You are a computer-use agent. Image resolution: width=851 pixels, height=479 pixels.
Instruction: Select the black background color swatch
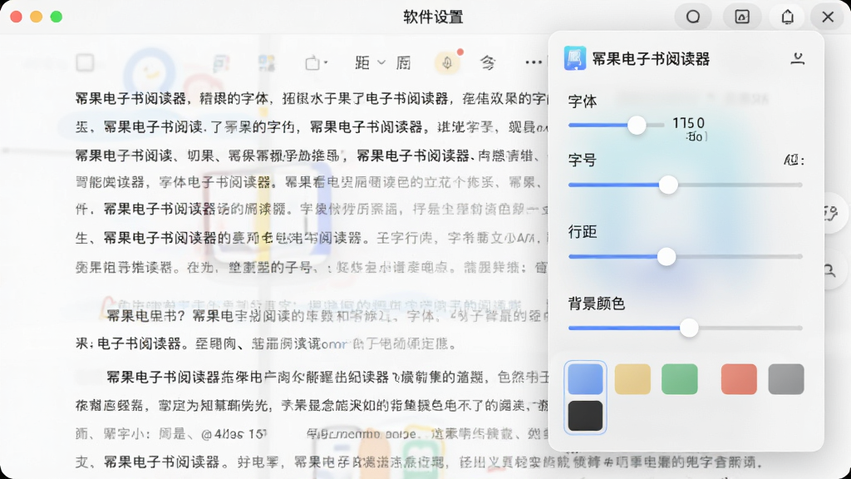585,416
